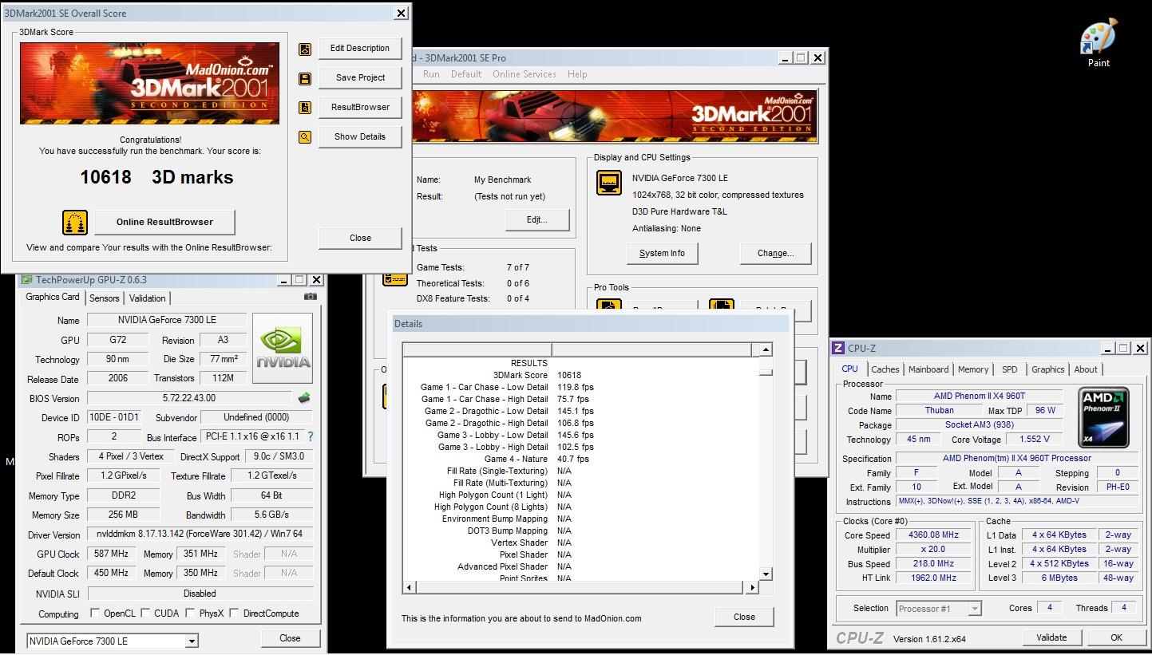The width and height of the screenshot is (1152, 655).
Task: Click the Show Details button
Action: click(360, 136)
